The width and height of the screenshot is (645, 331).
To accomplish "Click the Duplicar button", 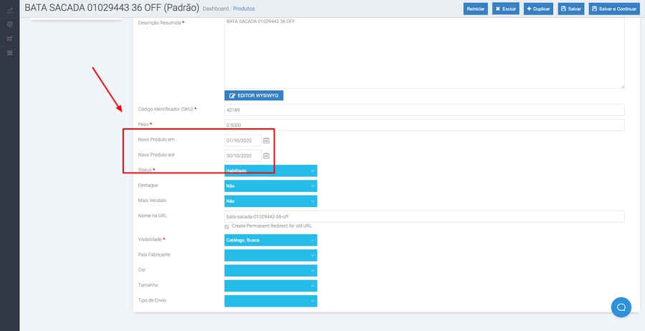I will [538, 9].
